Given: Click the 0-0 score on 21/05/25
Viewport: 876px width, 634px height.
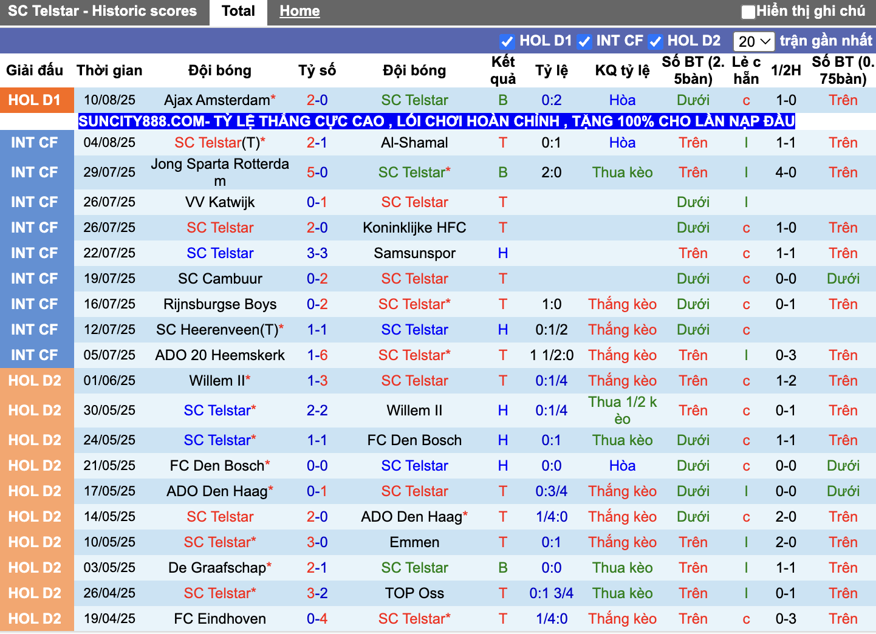Looking at the screenshot, I should [x=317, y=466].
